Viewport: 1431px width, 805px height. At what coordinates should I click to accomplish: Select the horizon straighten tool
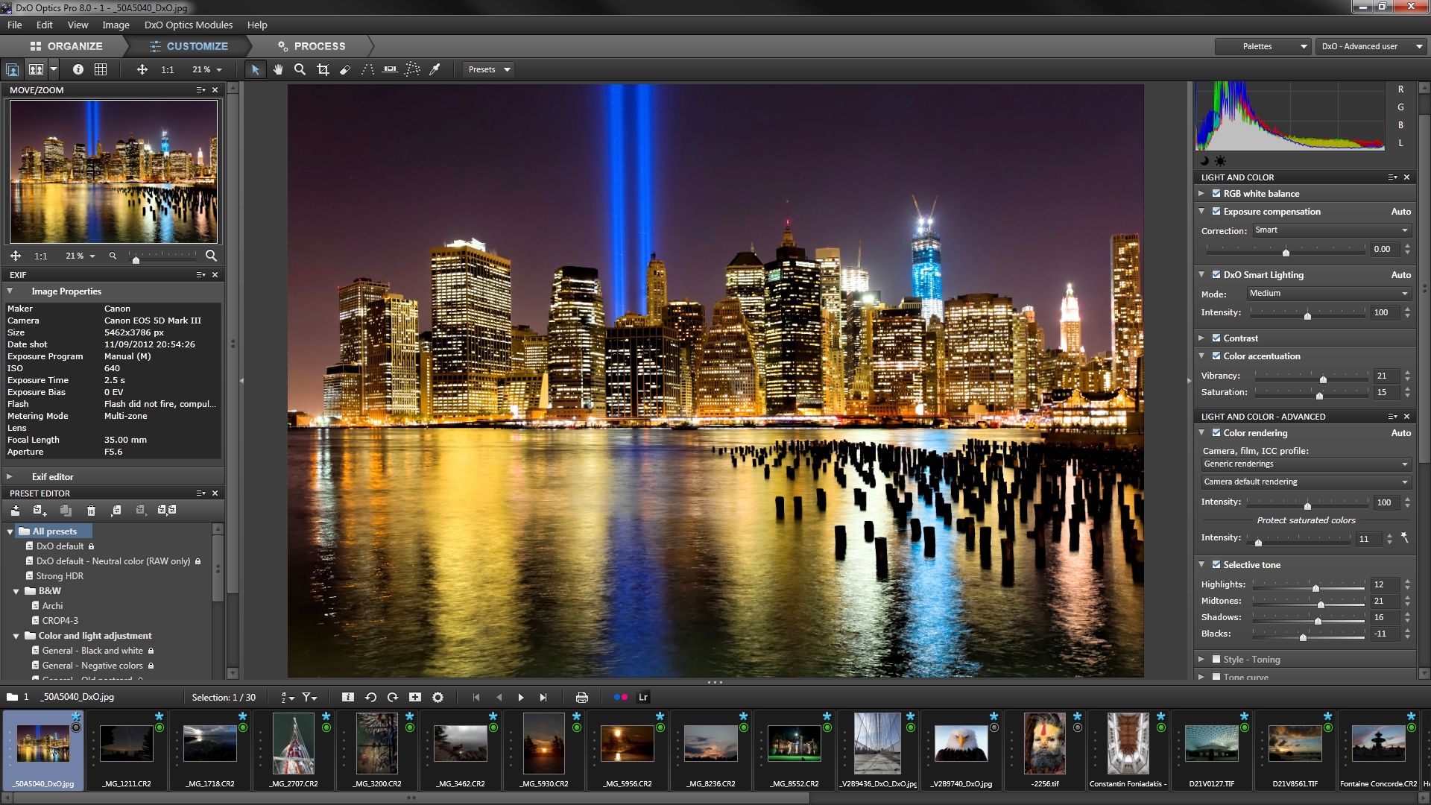(x=390, y=69)
